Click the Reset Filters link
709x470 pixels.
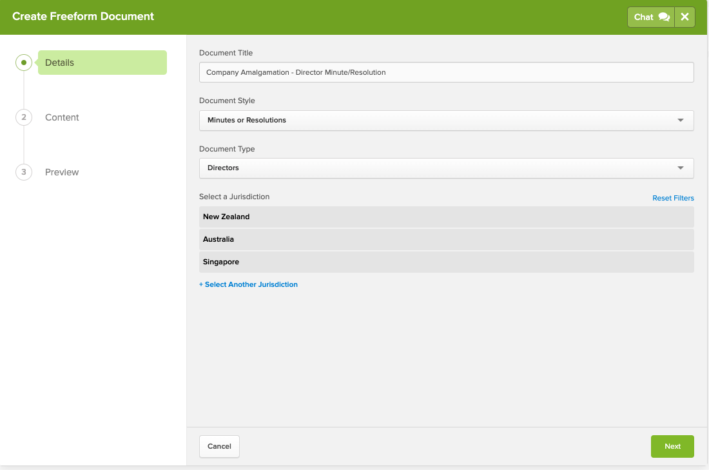coord(673,198)
